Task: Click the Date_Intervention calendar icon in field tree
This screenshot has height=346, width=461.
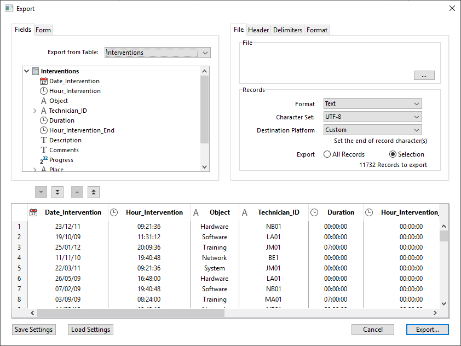Action: pos(44,81)
